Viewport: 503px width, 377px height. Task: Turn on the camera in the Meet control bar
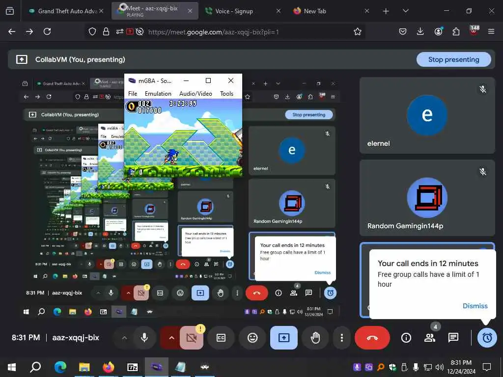click(192, 338)
